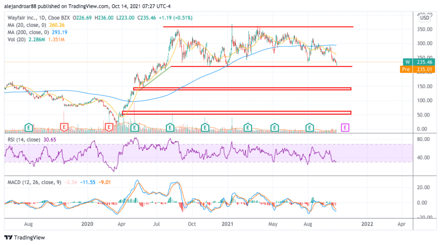This screenshot has width=441, height=245.
Task: Click the 2020 label on time axis
Action: coord(87,224)
